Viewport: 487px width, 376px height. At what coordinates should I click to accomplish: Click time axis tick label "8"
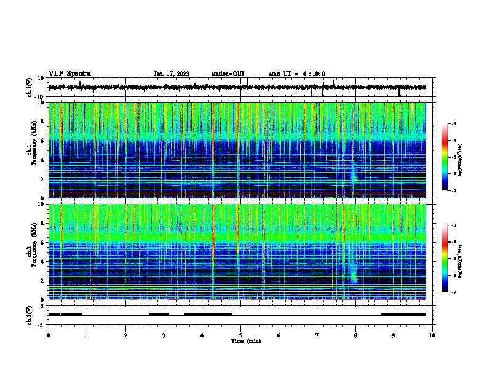[x=355, y=335]
